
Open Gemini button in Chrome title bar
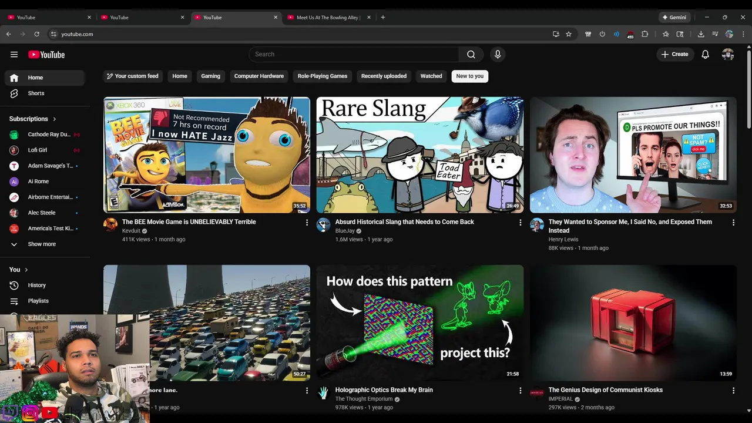click(674, 18)
